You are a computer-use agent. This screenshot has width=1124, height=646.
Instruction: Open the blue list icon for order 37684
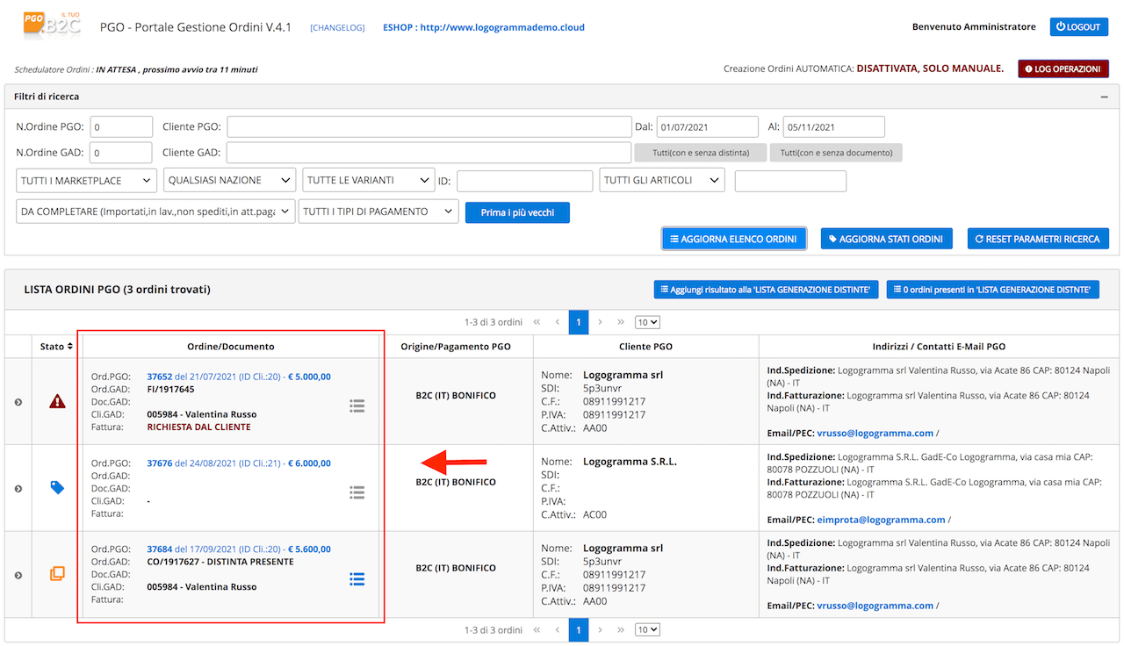point(357,579)
